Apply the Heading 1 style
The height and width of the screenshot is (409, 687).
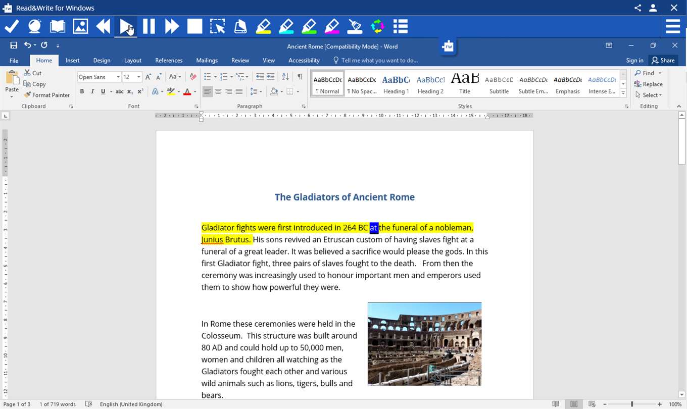pos(396,84)
